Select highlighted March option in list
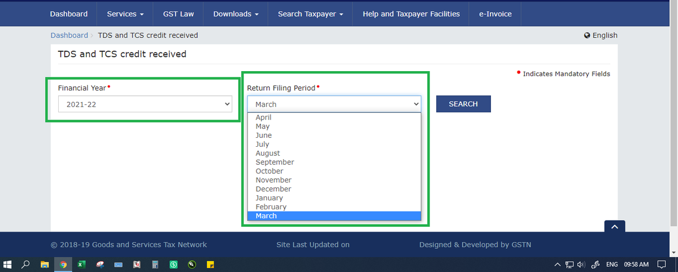 (x=334, y=216)
